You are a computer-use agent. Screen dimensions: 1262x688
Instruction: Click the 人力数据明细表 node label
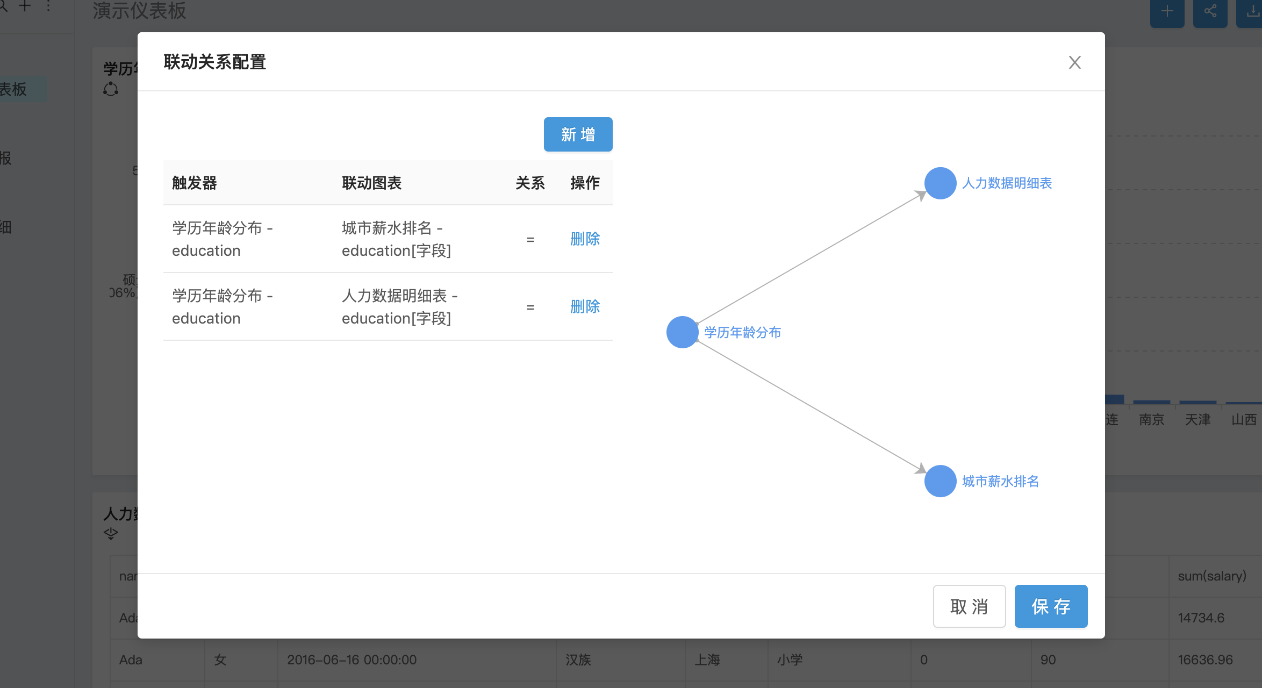[1007, 183]
